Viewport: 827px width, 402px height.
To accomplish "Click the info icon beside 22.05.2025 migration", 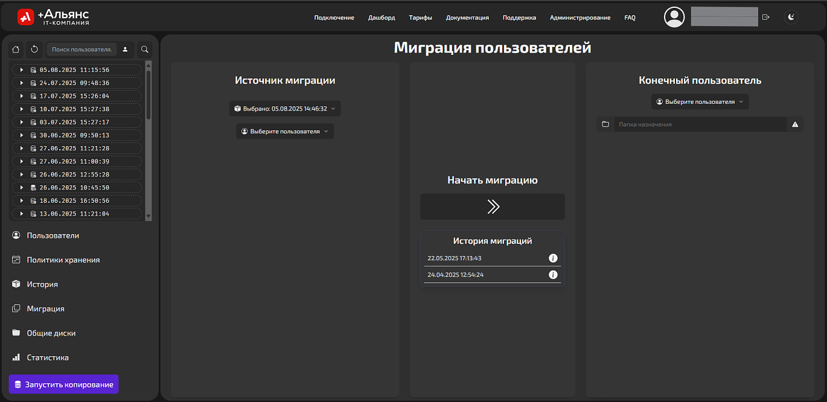I will tap(553, 258).
